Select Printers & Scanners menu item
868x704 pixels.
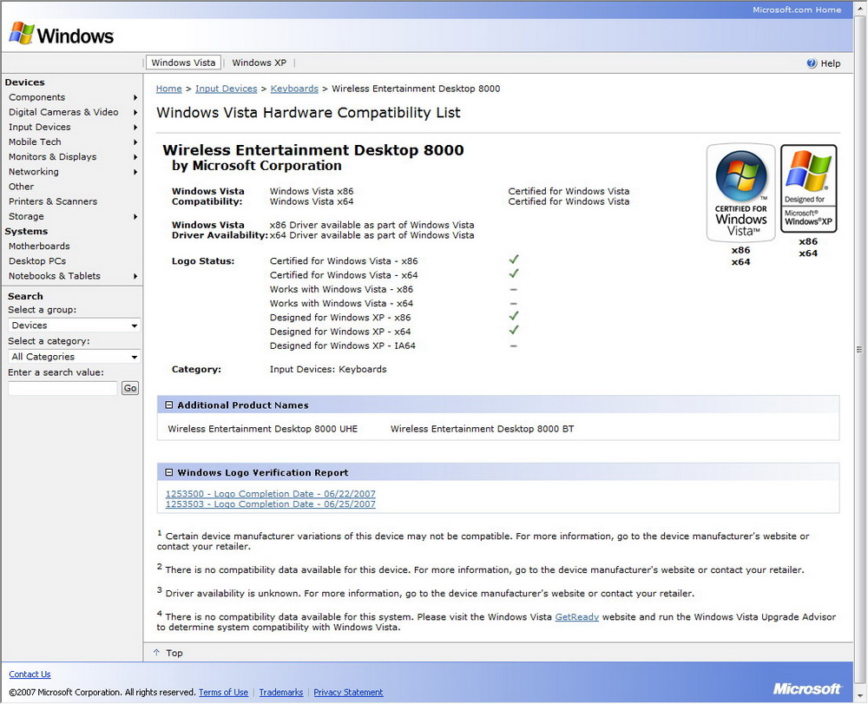click(x=53, y=202)
